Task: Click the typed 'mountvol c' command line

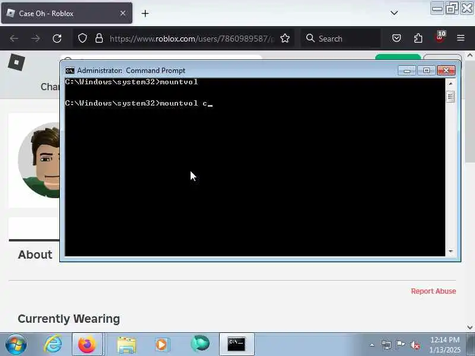Action: click(x=139, y=103)
